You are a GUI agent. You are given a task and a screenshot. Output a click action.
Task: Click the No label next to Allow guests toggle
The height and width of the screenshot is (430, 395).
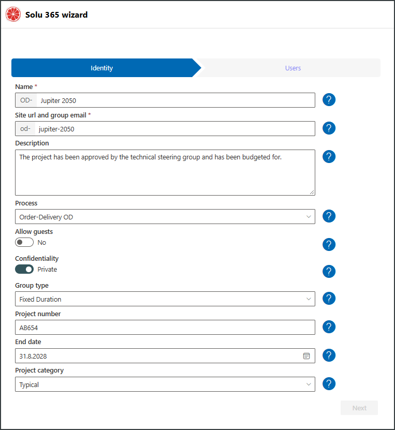42,242
